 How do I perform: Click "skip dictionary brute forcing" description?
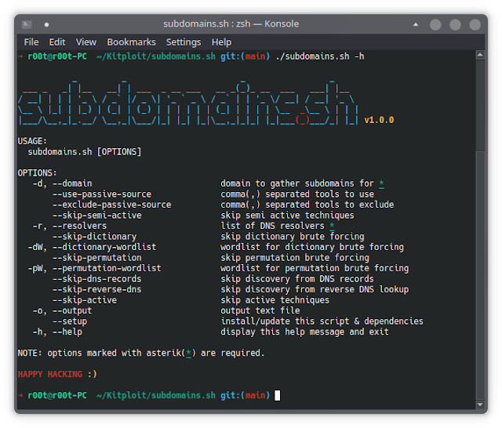point(293,237)
